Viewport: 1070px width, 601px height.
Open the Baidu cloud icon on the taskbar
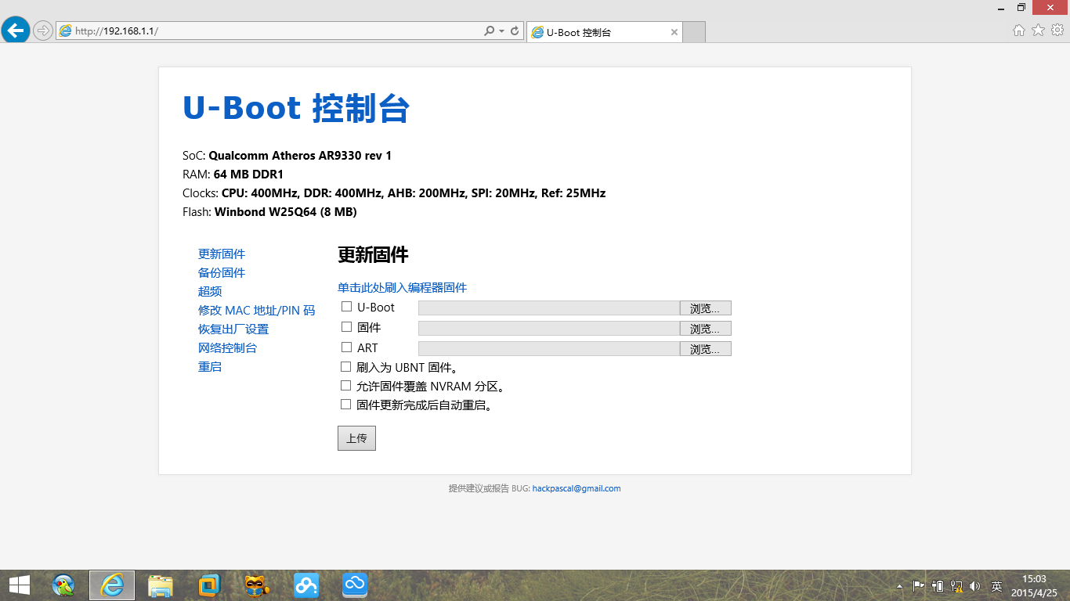306,585
